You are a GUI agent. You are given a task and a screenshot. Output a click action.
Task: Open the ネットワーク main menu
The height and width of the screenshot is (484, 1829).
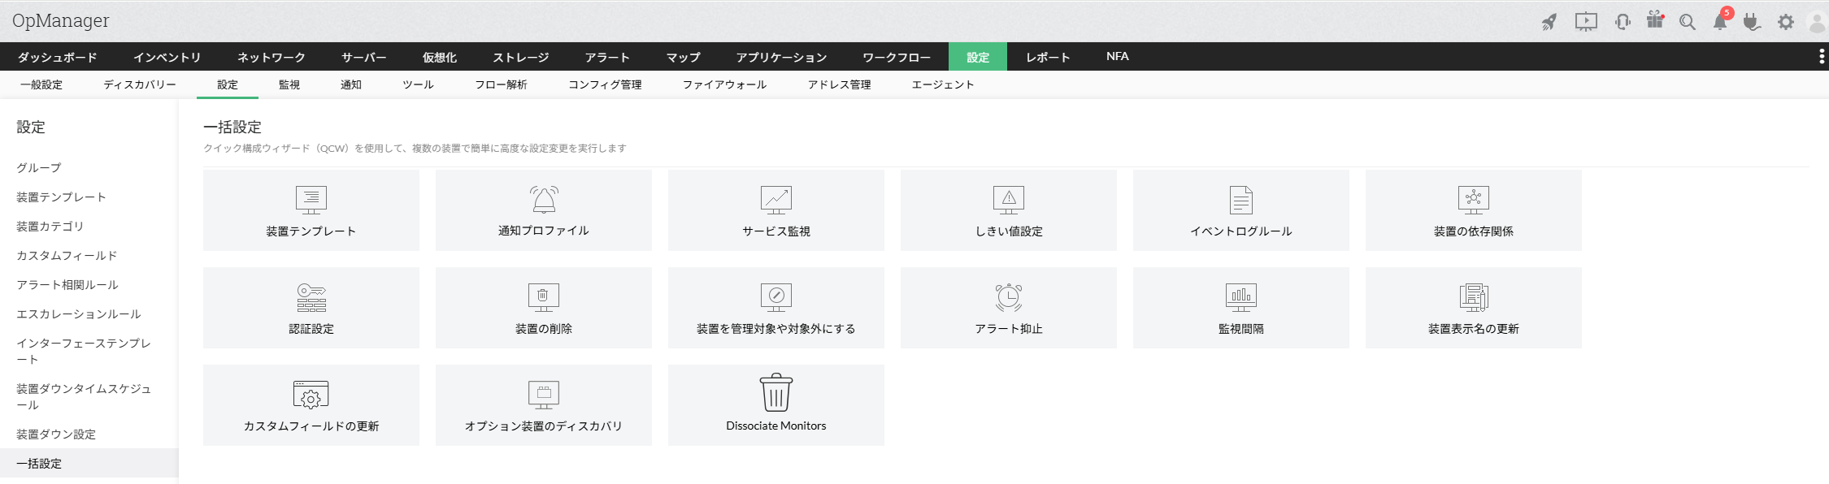tap(272, 57)
